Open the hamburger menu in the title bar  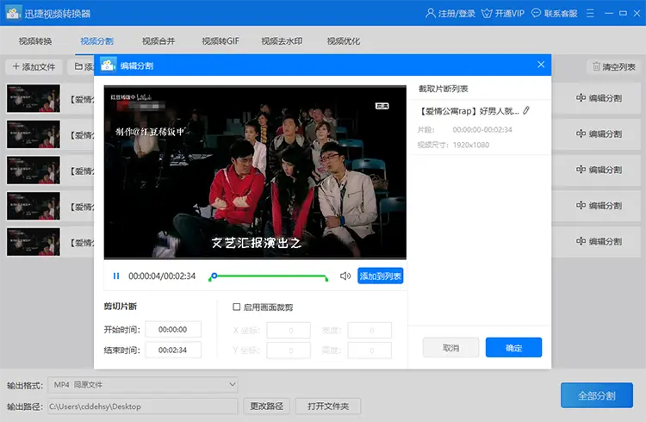pyautogui.click(x=590, y=13)
